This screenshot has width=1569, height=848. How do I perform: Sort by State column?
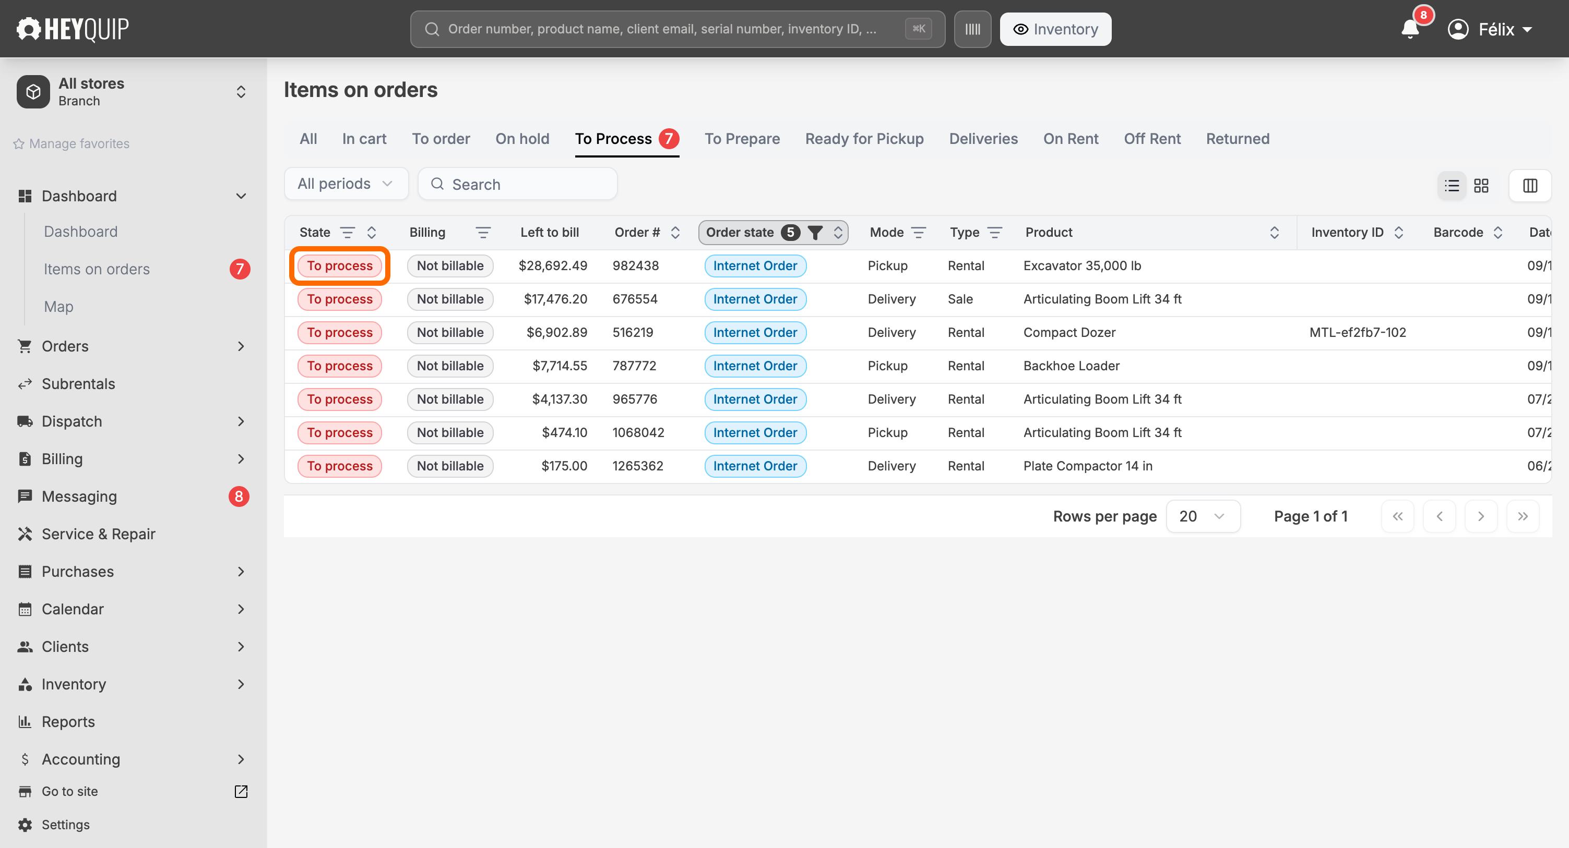click(372, 233)
